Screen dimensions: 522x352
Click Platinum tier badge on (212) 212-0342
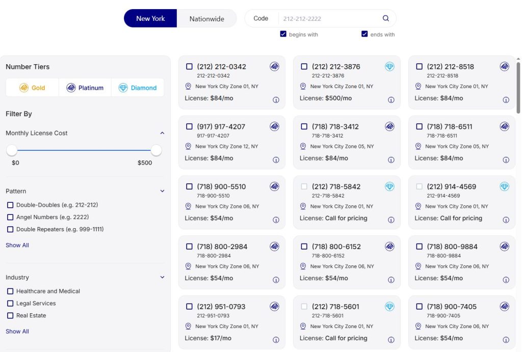click(274, 67)
